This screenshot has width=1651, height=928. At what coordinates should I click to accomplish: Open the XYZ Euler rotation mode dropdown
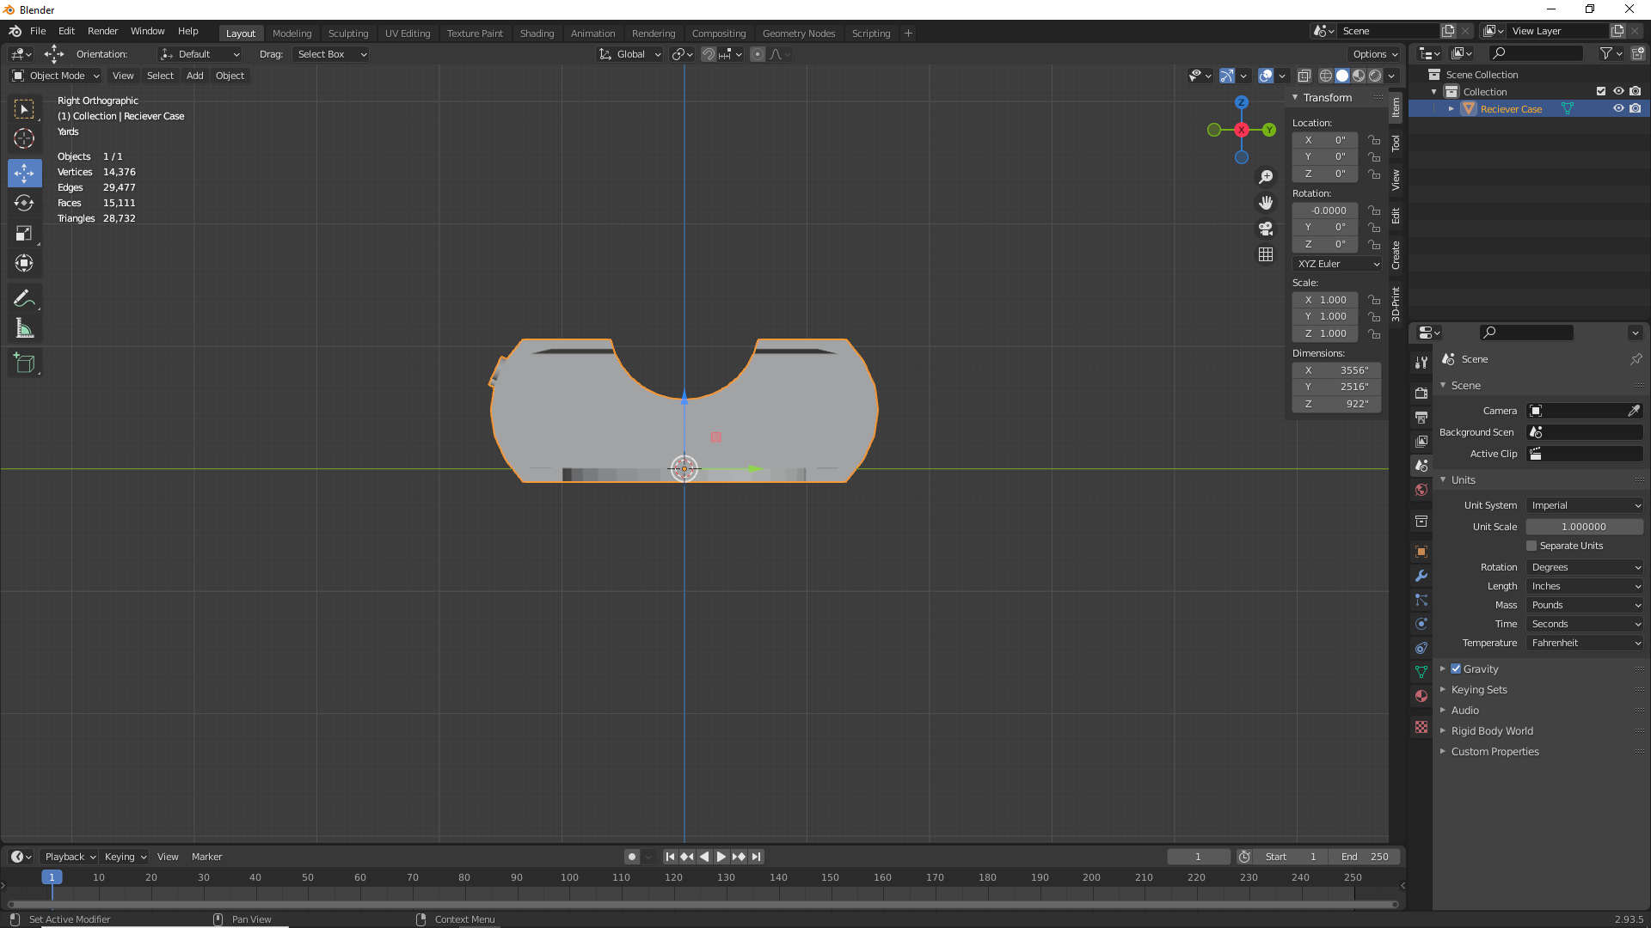click(1337, 264)
